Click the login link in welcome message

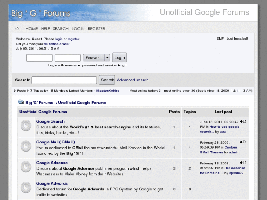click(59, 39)
